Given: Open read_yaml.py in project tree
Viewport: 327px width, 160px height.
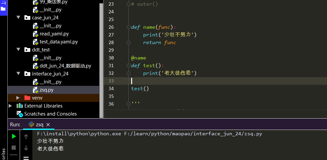Looking at the screenshot, I should pos(54,34).
